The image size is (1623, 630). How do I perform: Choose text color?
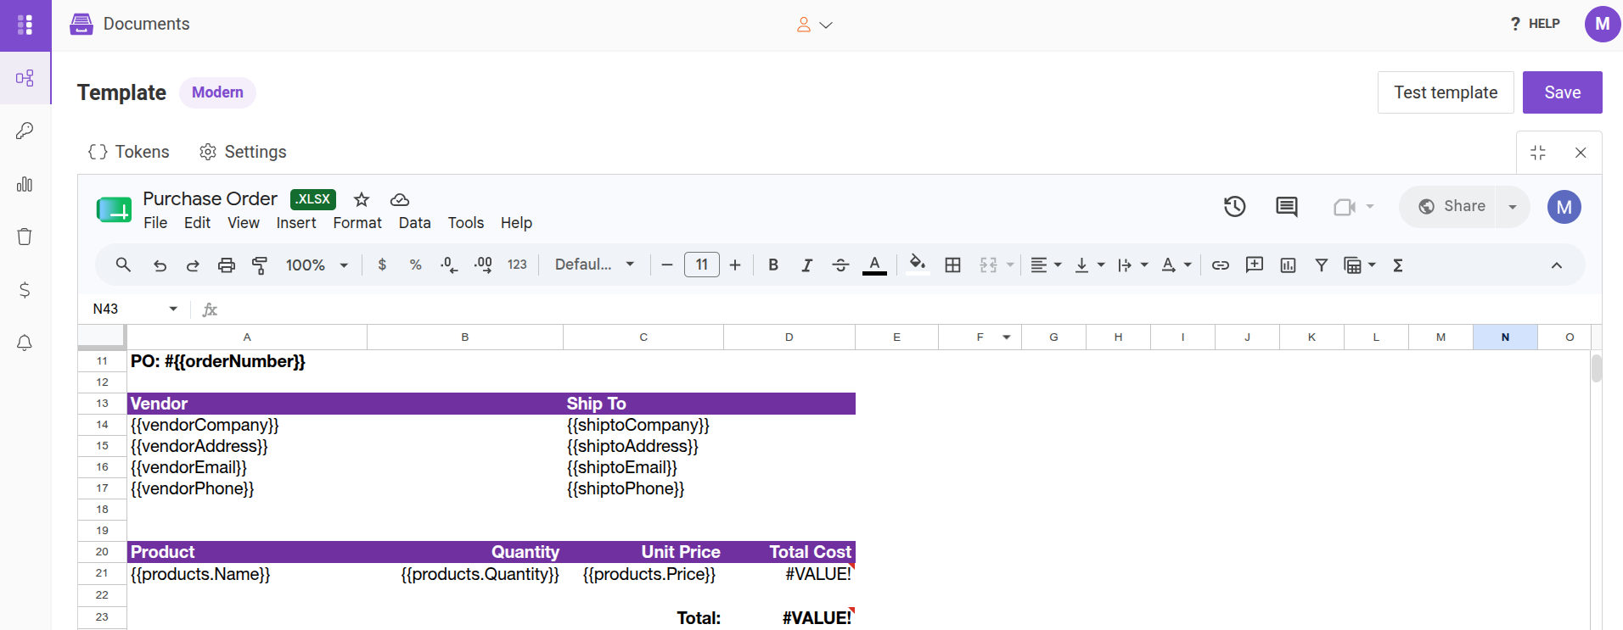tap(874, 265)
